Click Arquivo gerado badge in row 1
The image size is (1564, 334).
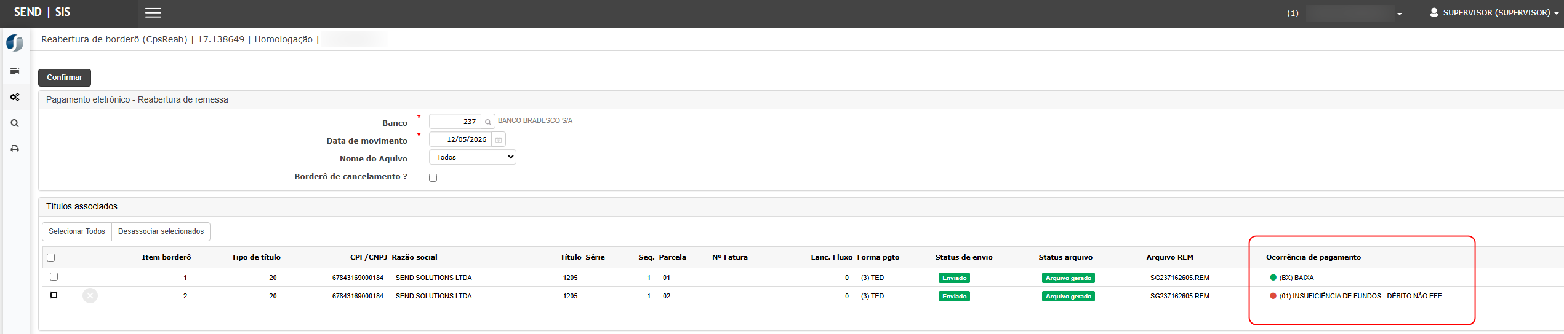click(1069, 278)
